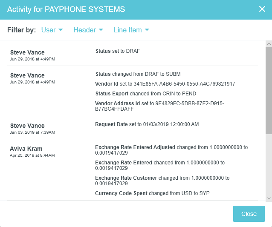Click the Vendor Address Id entry

[x=159, y=106]
